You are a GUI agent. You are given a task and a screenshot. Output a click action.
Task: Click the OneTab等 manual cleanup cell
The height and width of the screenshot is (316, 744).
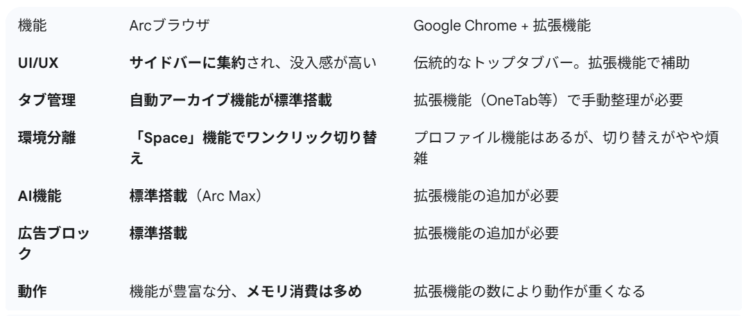pos(548,99)
